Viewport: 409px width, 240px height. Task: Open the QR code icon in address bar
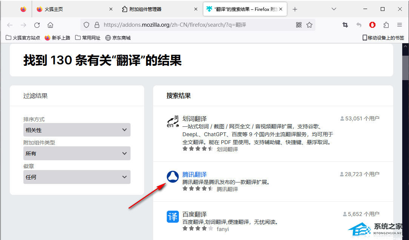point(299,25)
